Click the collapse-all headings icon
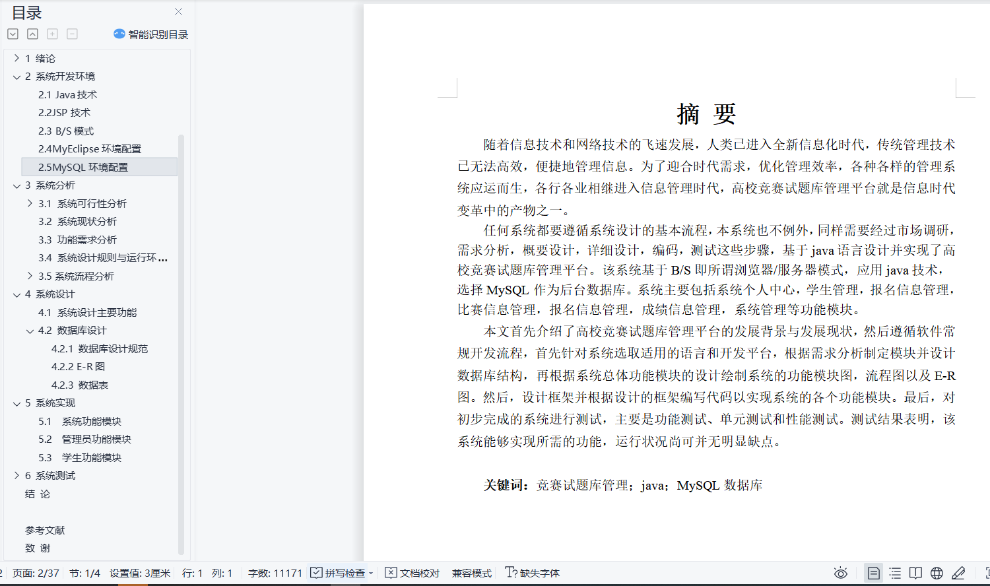Image resolution: width=990 pixels, height=586 pixels. 32,34
